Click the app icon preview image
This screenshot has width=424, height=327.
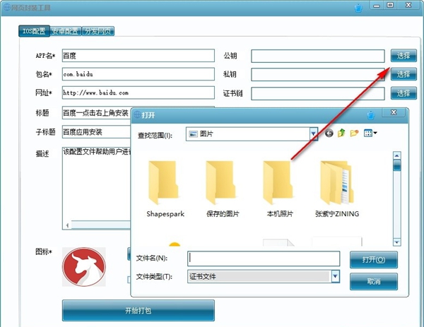click(84, 267)
